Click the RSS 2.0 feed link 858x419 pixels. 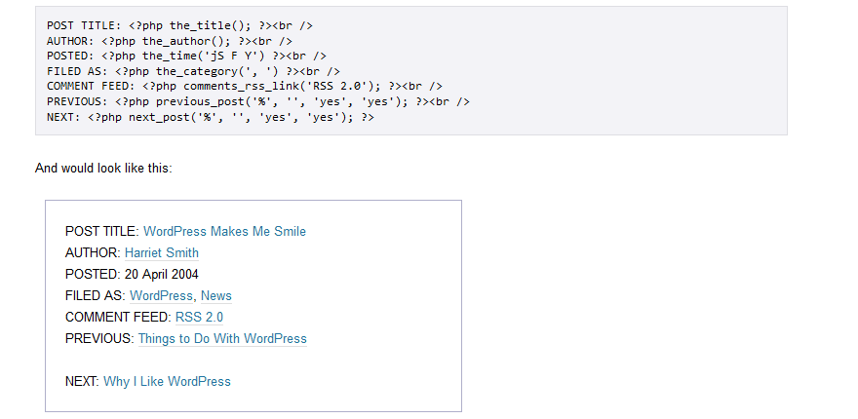tap(199, 318)
